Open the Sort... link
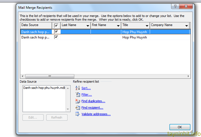 [86, 88]
